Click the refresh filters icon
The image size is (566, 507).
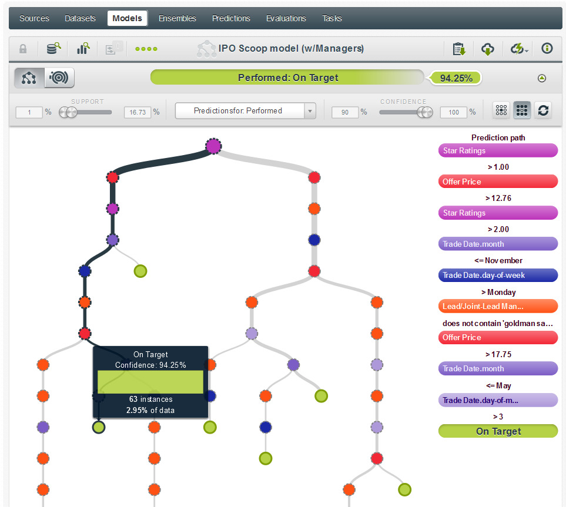pyautogui.click(x=543, y=110)
